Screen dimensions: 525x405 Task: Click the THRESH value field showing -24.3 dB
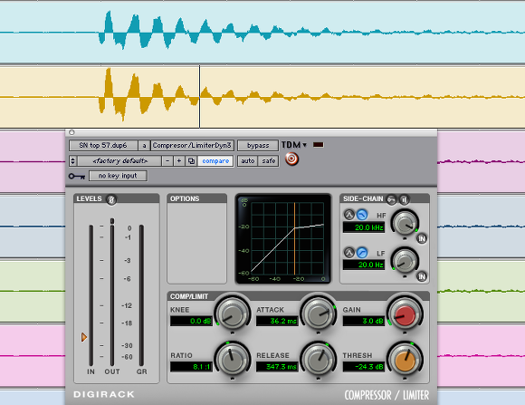(x=364, y=367)
